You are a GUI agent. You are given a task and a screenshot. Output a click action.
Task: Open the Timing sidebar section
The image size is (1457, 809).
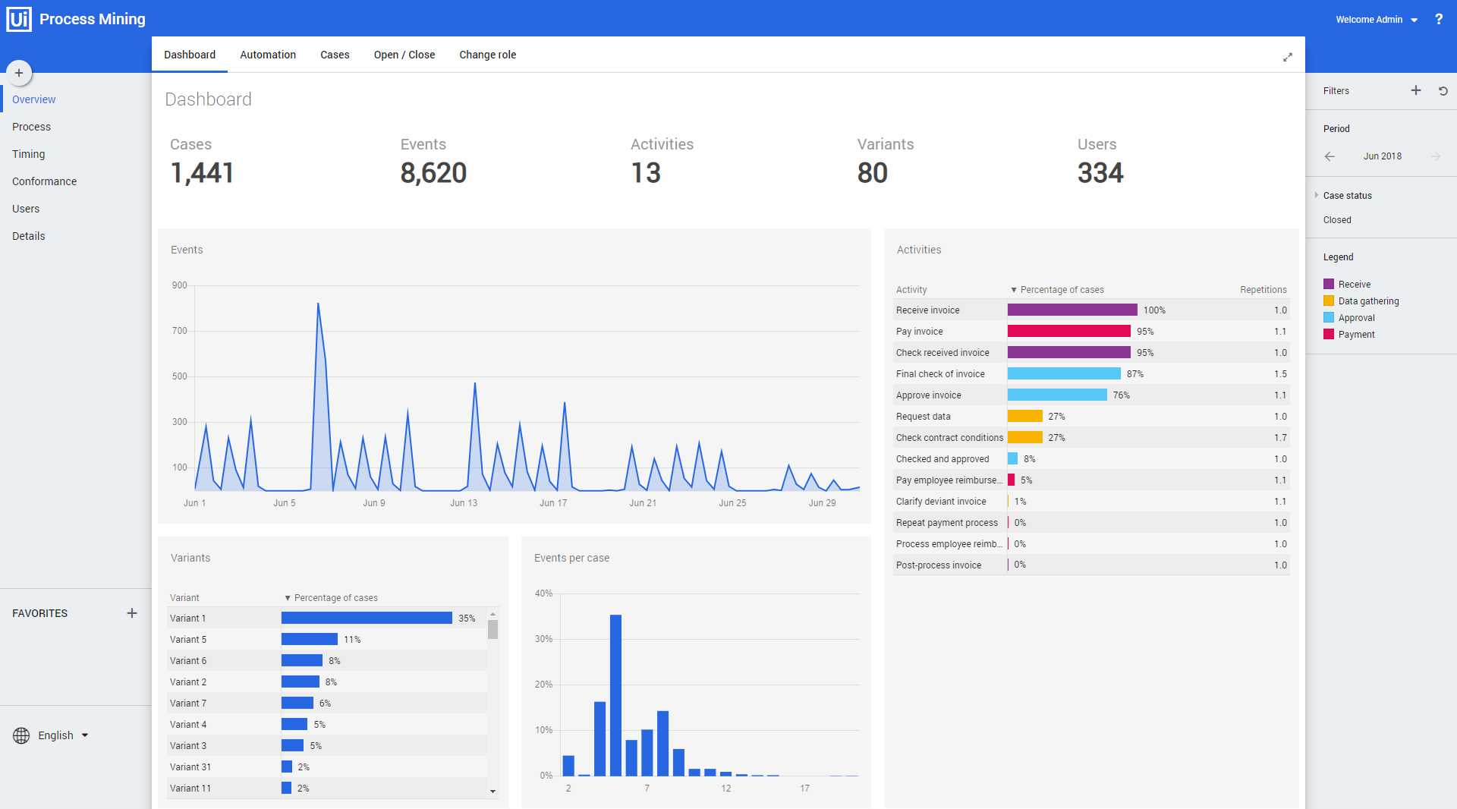coord(29,154)
